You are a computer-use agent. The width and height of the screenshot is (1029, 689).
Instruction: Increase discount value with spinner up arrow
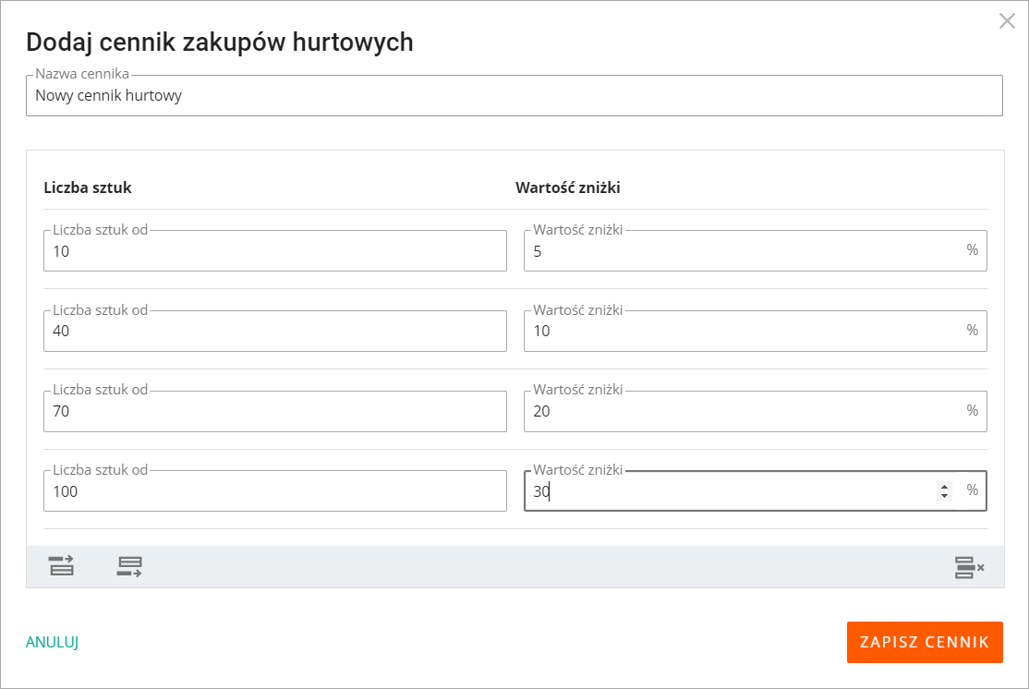click(944, 486)
